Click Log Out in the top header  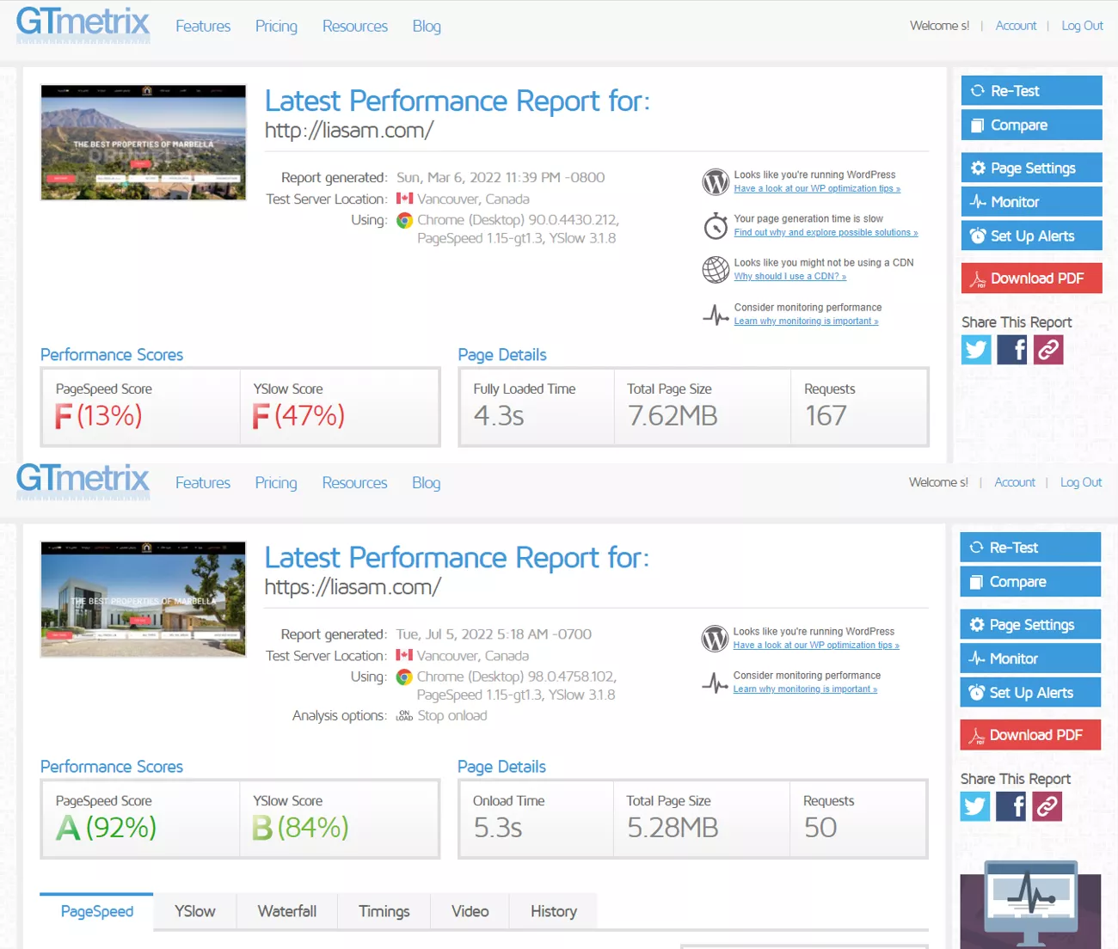point(1082,26)
